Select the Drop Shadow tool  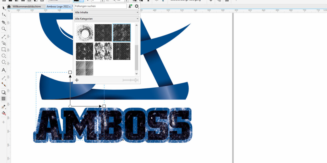4,92
